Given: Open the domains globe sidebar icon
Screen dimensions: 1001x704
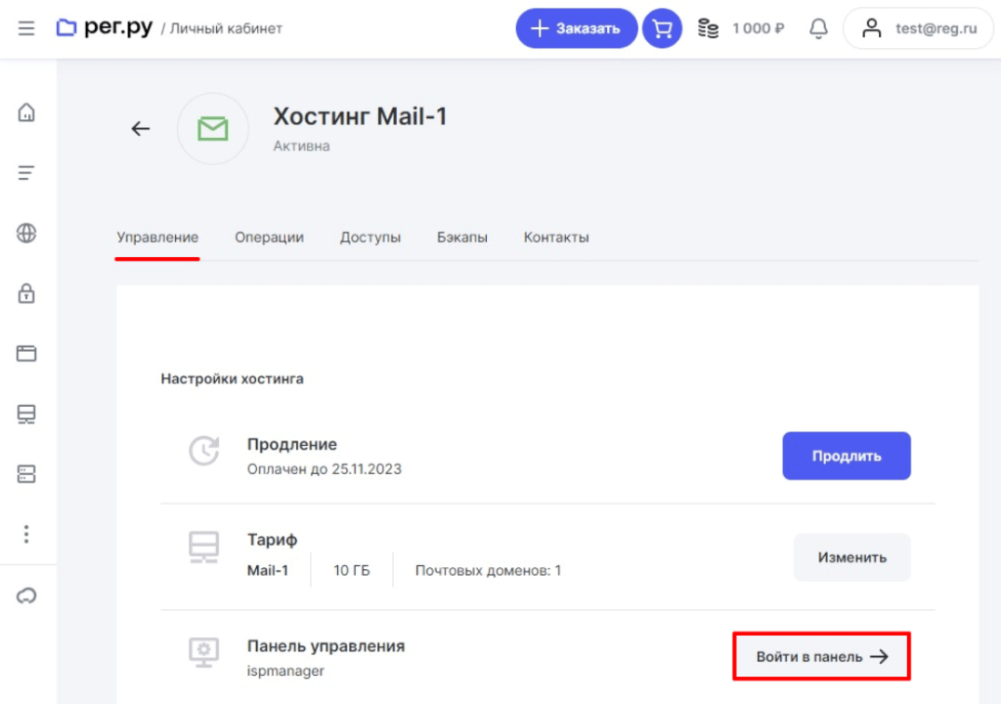Looking at the screenshot, I should [x=26, y=233].
